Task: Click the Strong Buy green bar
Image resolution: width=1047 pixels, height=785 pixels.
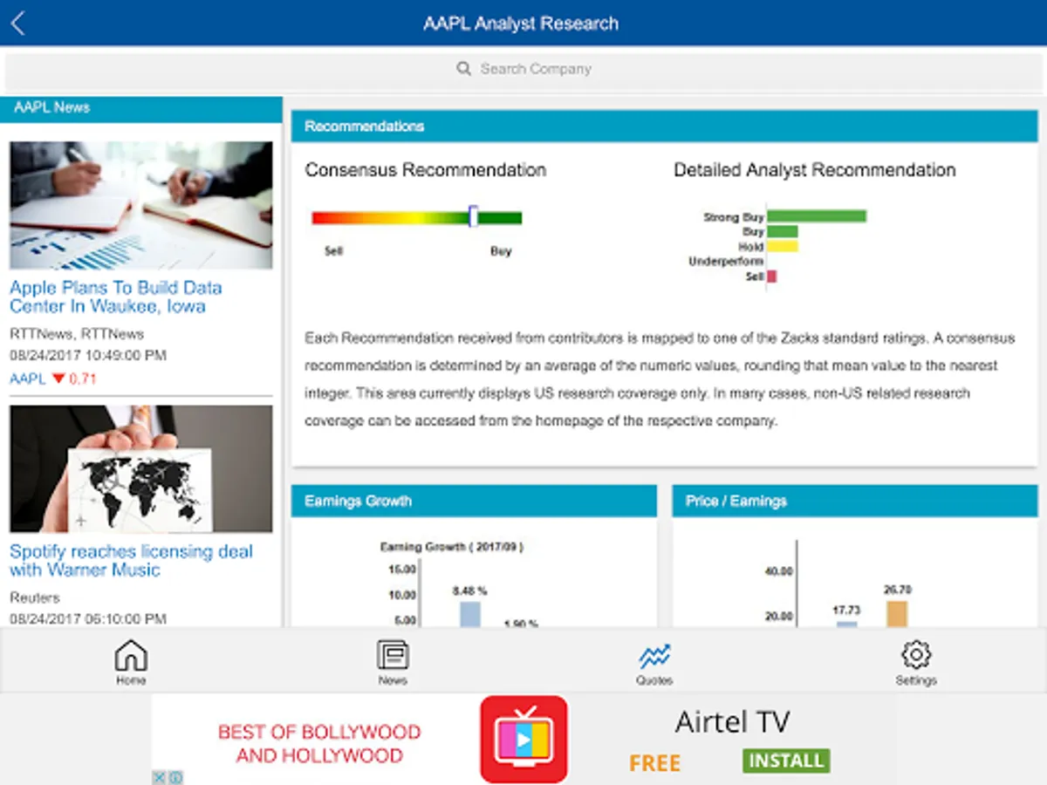Action: (817, 216)
